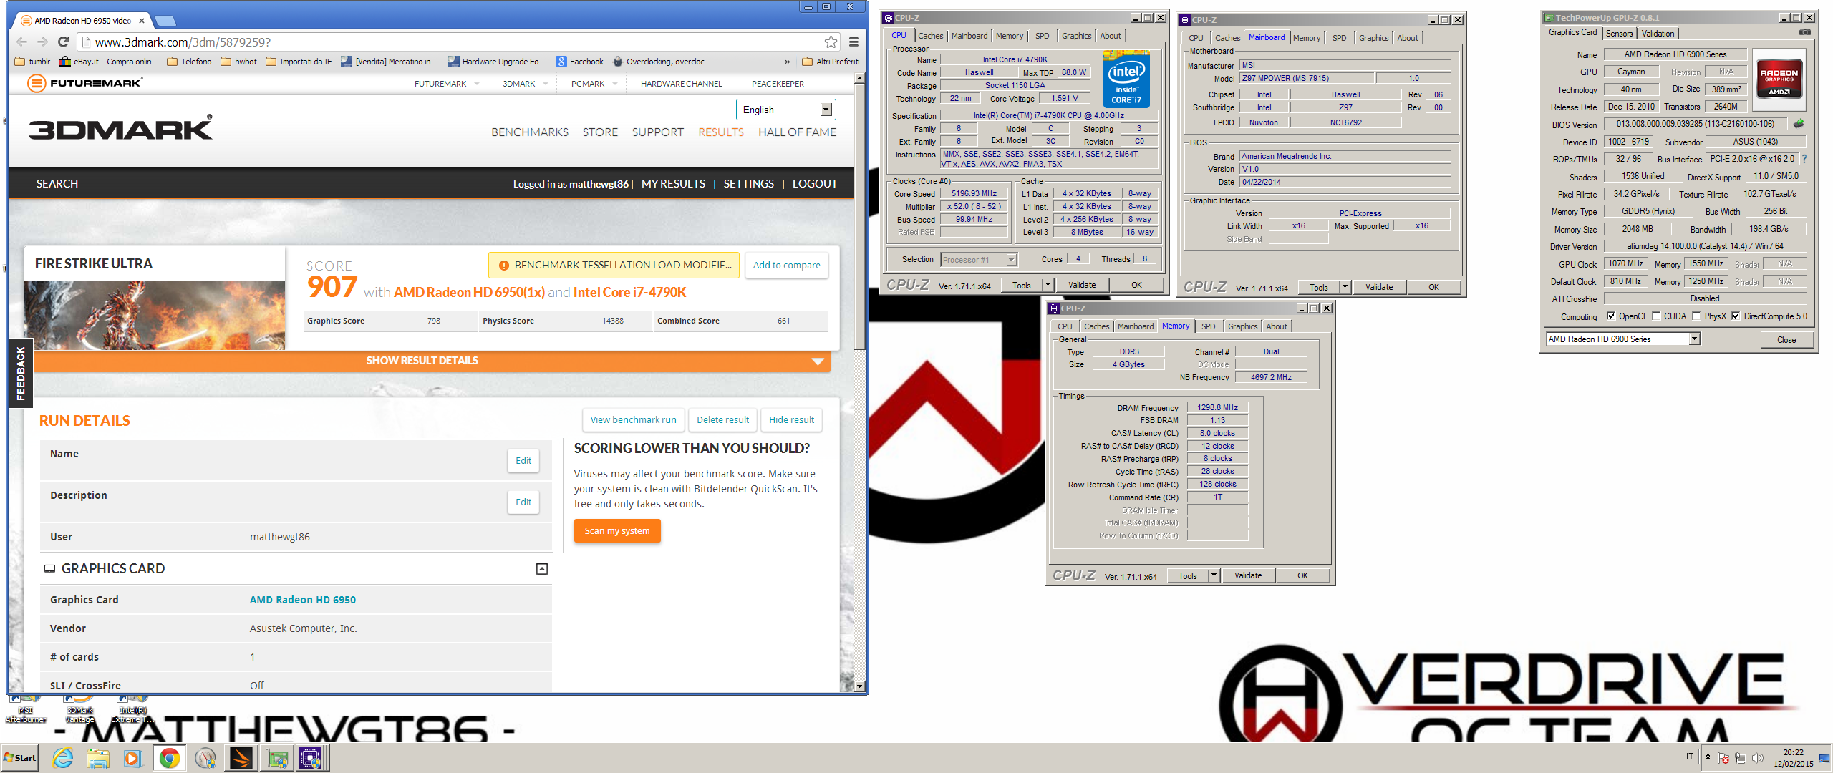
Task: Click Scan my system button
Action: click(x=617, y=531)
